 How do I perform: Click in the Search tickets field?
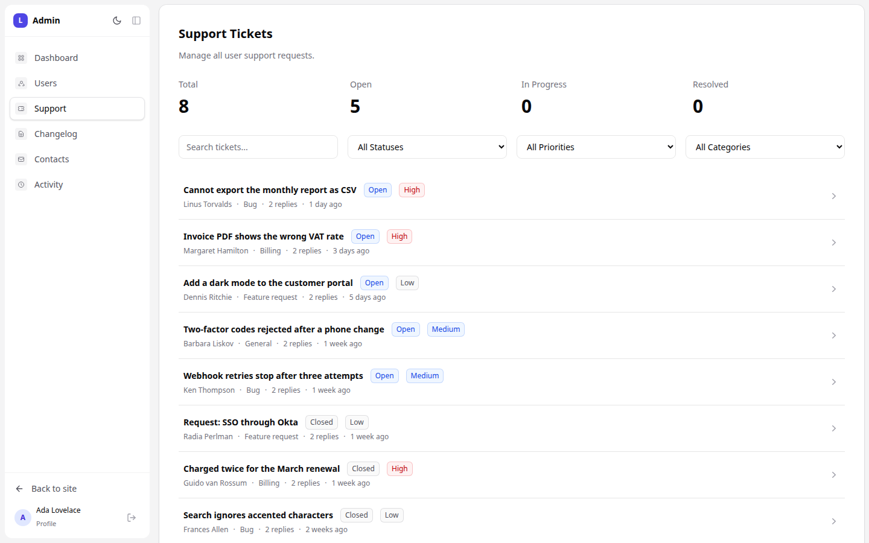[258, 147]
